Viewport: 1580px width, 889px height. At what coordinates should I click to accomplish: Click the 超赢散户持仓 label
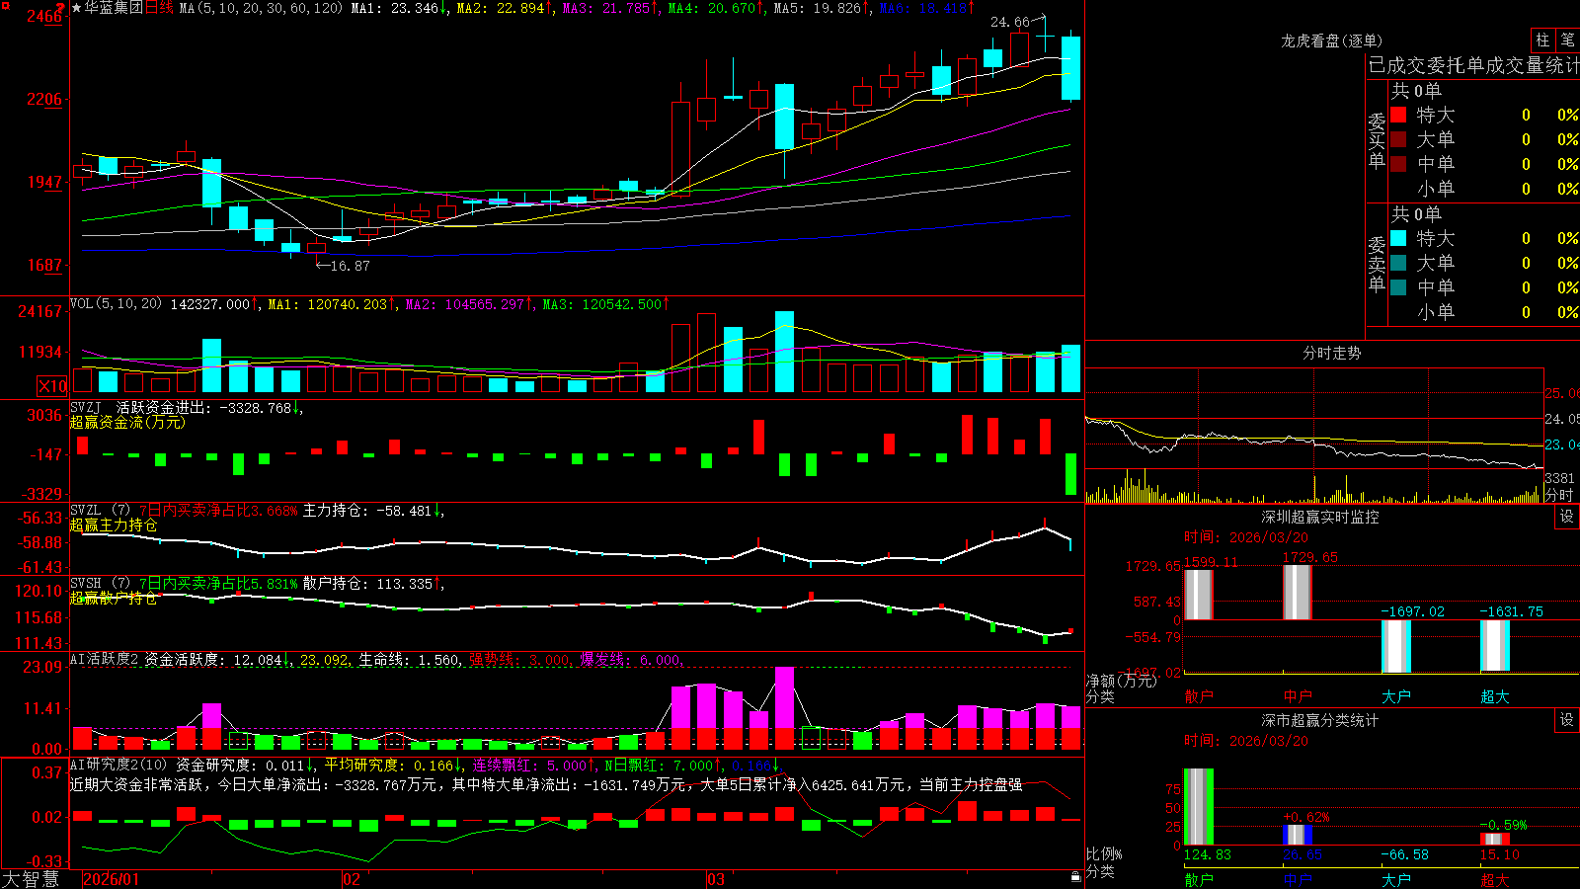click(x=114, y=598)
